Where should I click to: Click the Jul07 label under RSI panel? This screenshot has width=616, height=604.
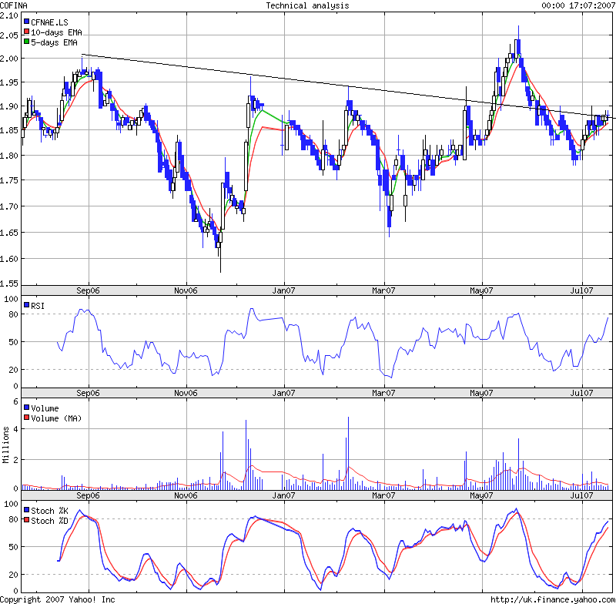click(x=581, y=393)
